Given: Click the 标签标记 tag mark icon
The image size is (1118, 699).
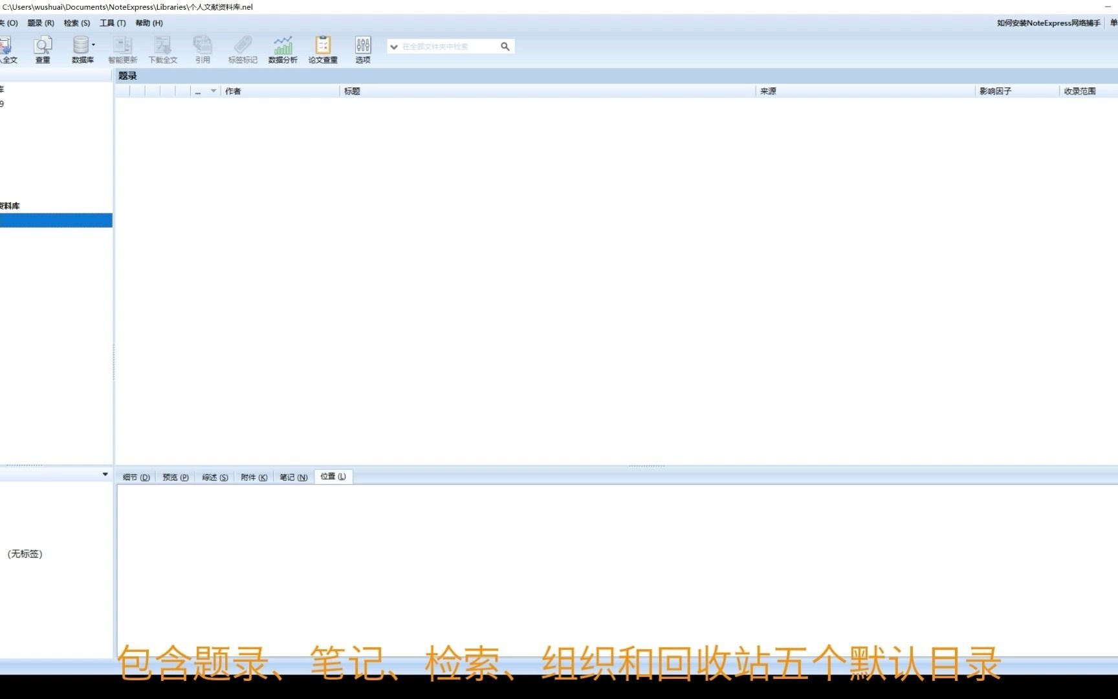Looking at the screenshot, I should (x=243, y=50).
